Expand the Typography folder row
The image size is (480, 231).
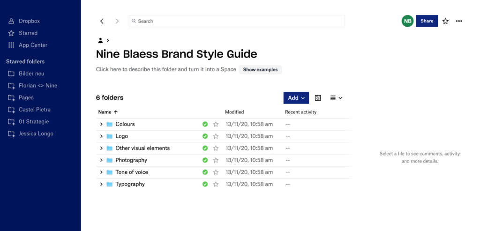point(101,184)
